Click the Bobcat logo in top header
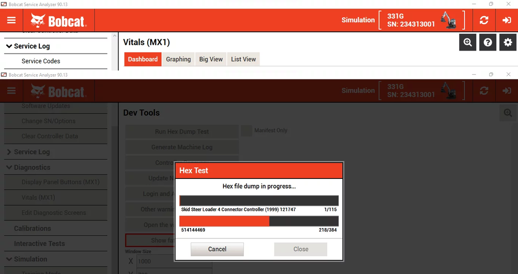Viewport: 518px width, 274px height. [58, 20]
